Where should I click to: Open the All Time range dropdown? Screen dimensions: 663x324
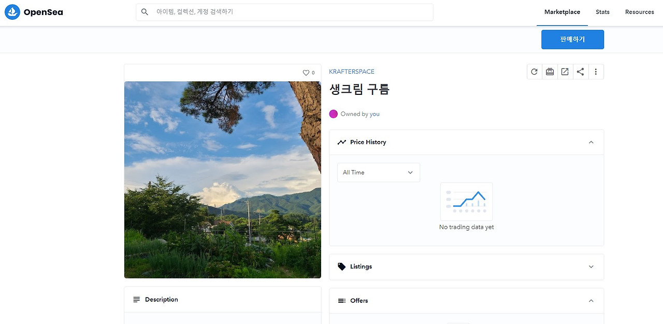378,172
